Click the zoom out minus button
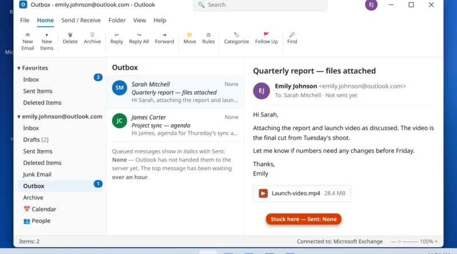The image size is (457, 254). tap(393, 241)
